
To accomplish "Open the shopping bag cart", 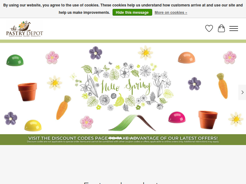I will (221, 29).
